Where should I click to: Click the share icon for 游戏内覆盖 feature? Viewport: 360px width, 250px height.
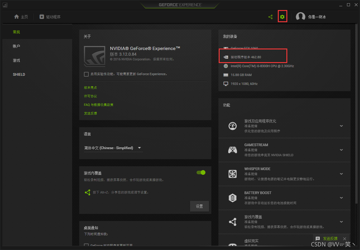coord(233,222)
